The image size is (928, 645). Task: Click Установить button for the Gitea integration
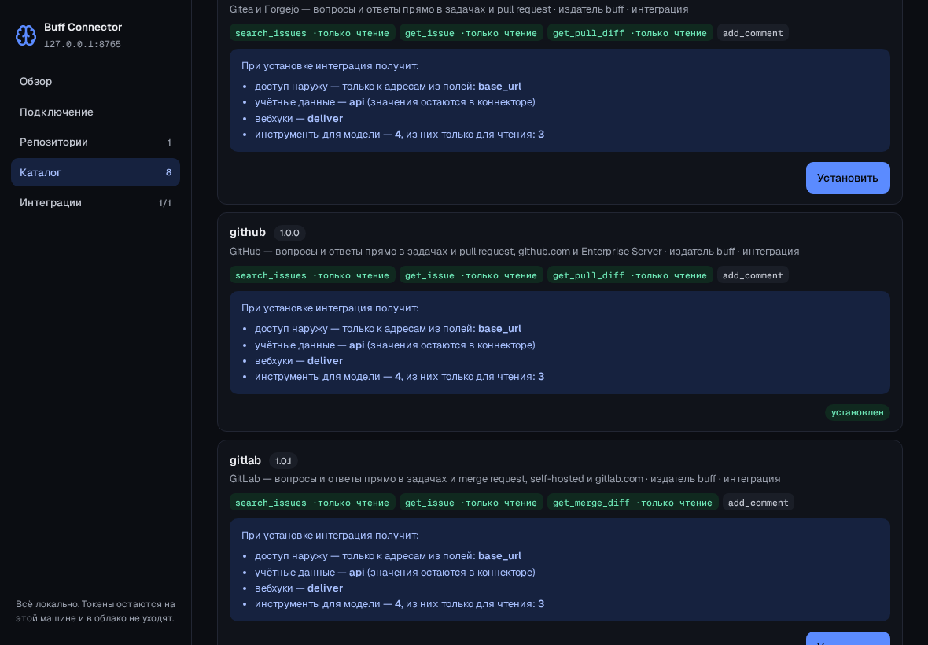click(x=848, y=178)
